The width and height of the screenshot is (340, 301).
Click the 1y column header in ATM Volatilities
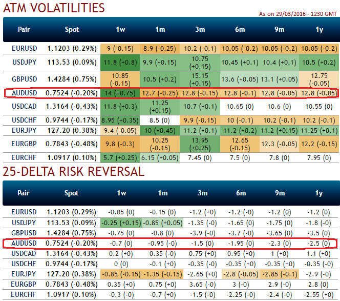[319, 29]
